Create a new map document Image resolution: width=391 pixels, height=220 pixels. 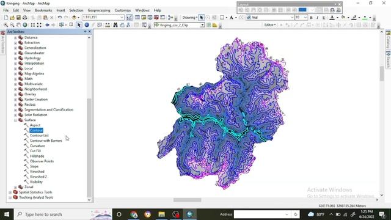click(5, 18)
